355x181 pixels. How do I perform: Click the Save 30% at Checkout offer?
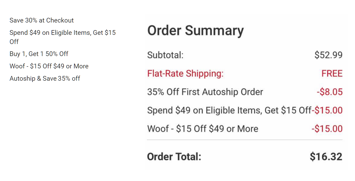[42, 20]
